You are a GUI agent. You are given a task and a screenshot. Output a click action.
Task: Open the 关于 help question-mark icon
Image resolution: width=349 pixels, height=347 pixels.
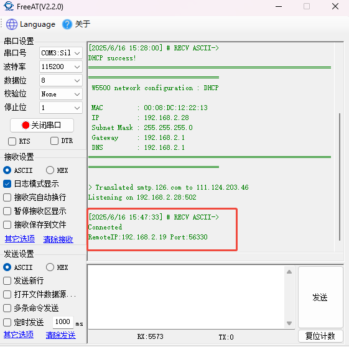coord(67,24)
